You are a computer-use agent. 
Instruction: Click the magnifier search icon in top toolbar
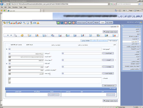point(24,23)
